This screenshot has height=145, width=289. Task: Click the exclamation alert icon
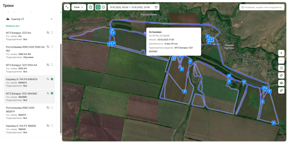90,7
